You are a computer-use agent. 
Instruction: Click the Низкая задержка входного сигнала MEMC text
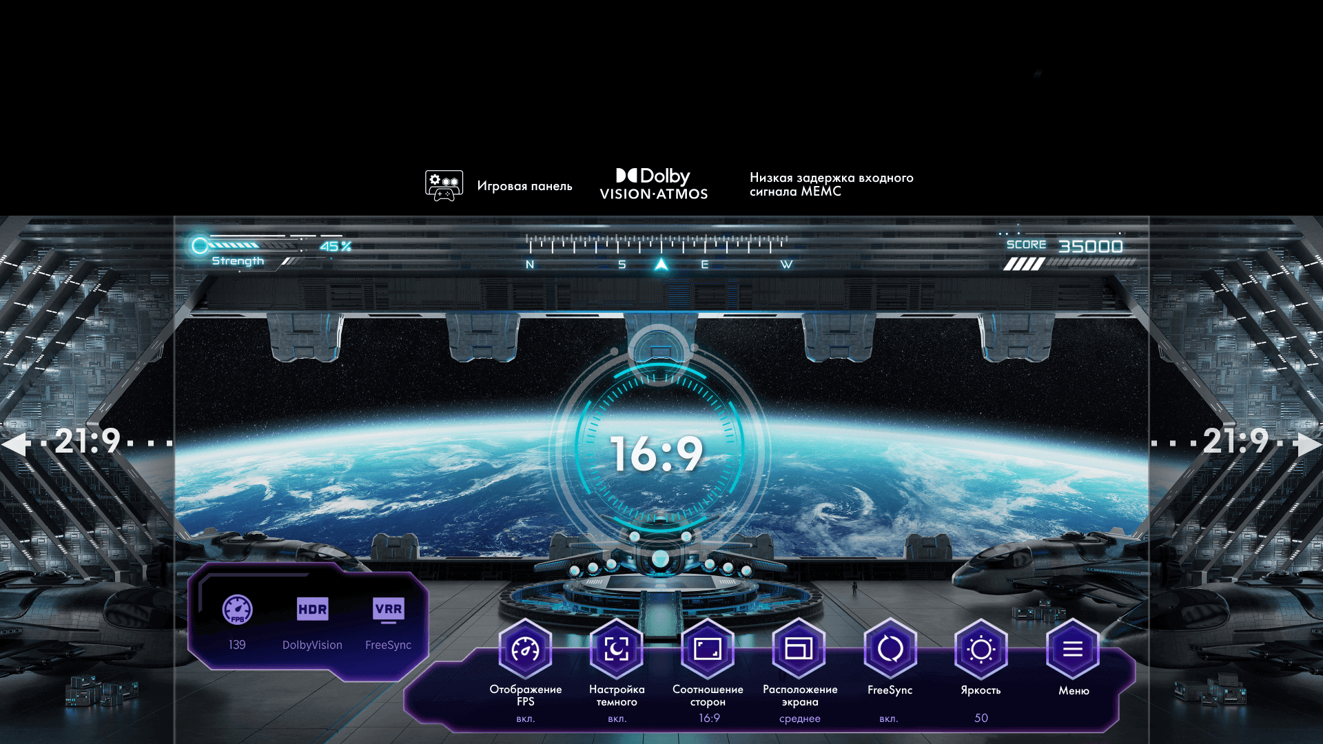click(x=832, y=185)
